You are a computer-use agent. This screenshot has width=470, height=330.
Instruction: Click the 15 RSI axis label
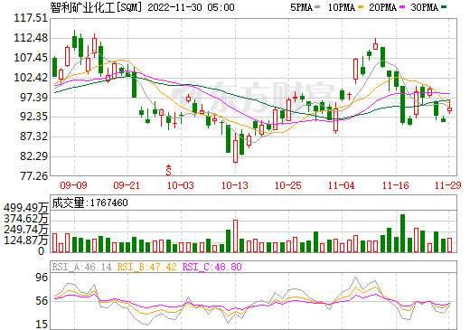[x=42, y=325]
